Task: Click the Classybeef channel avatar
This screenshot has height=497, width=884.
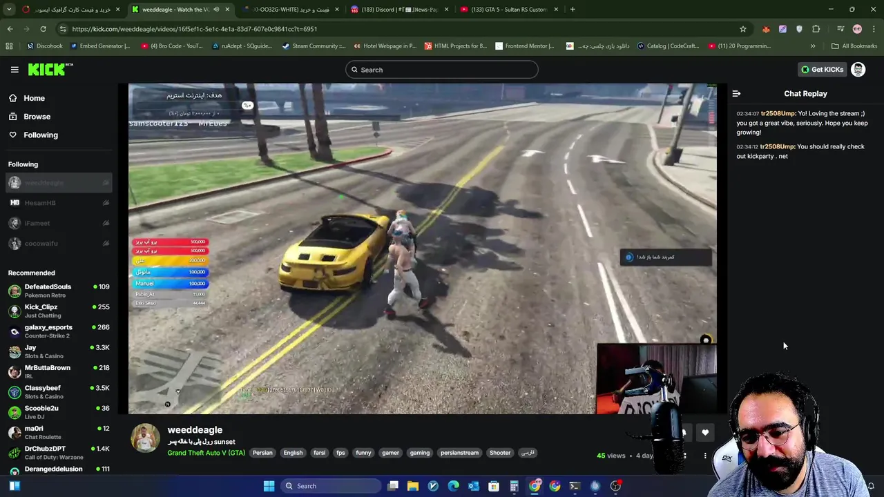Action: 15,392
